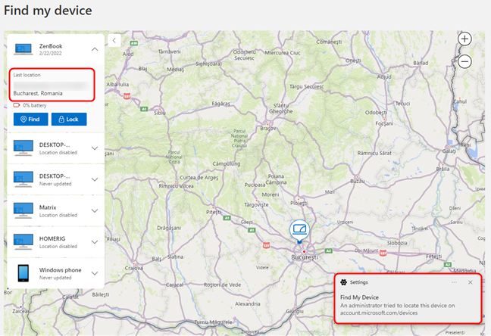Collapse the ZenBook device details
Screen dimensions: 491x336
pos(95,49)
